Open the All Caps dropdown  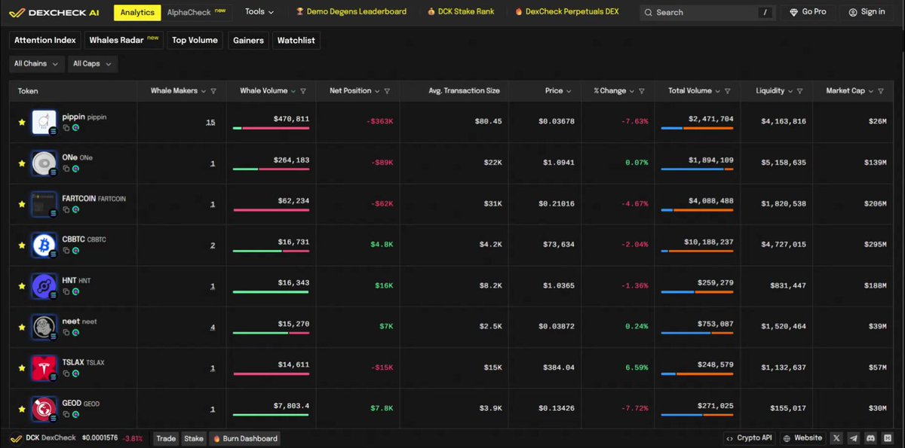pos(93,64)
